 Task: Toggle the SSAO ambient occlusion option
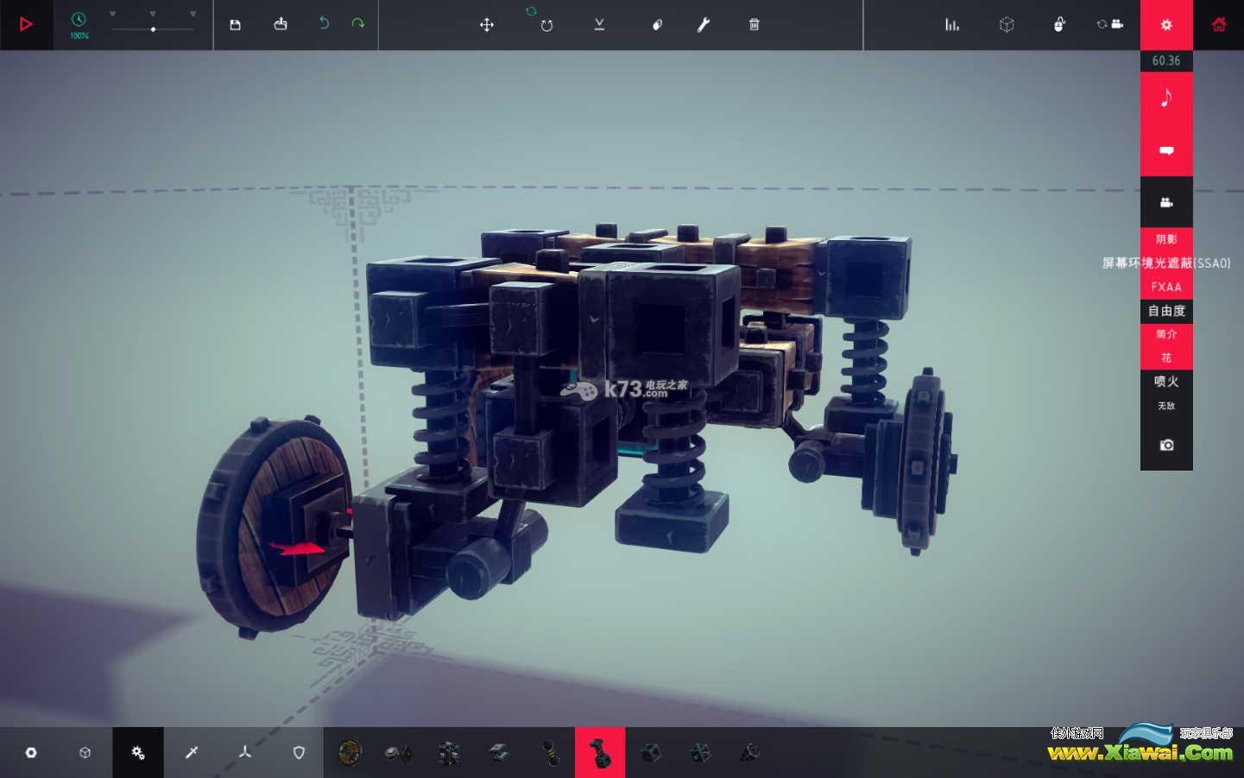pos(1166,263)
